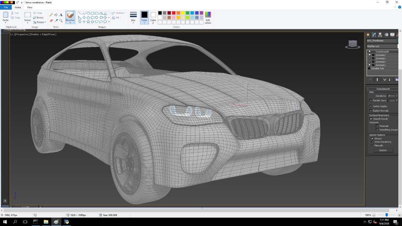Switch to the Home ribbon tab
402x226 pixels.
[18, 7]
